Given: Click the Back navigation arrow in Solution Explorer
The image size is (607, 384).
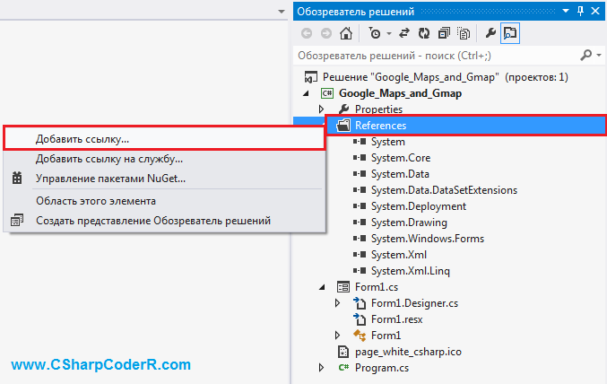Looking at the screenshot, I should click(x=307, y=33).
